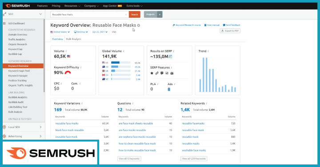Click the Projects button
Screen dimensions: 320x167
click(x=150, y=15)
